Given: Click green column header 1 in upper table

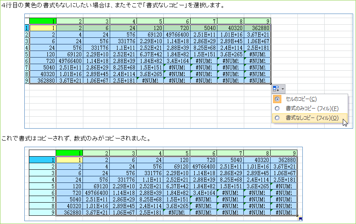Looking at the screenshot, I should (43, 21).
